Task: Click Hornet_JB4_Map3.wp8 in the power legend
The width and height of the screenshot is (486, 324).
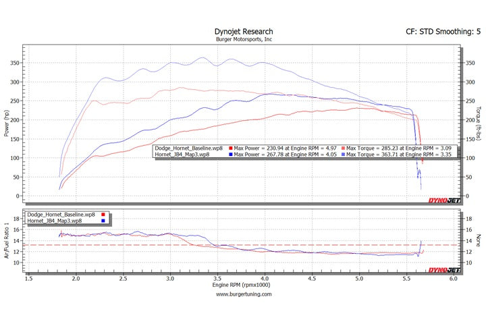Action: (182, 155)
